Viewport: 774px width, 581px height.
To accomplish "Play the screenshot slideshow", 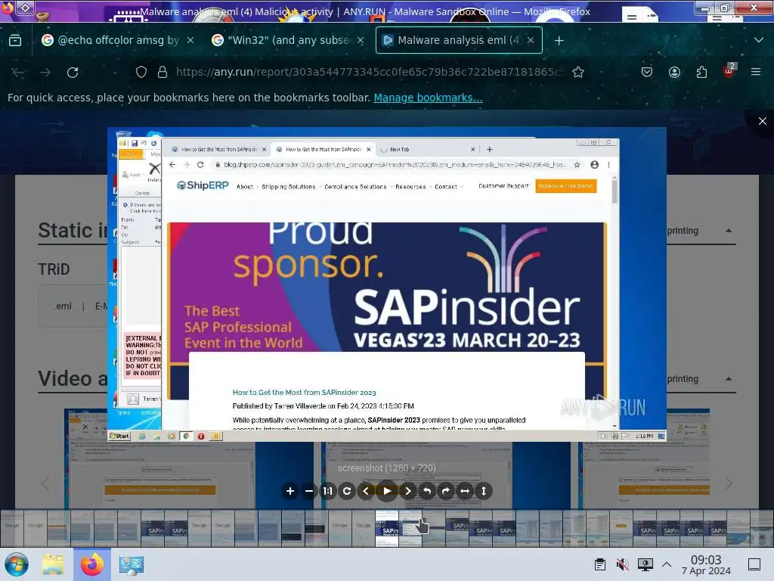I will pos(387,490).
